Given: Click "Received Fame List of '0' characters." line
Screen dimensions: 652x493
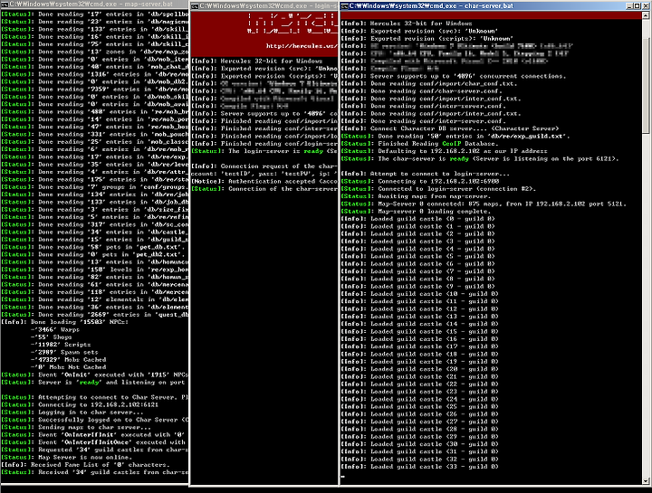Looking at the screenshot, I should (86, 465).
